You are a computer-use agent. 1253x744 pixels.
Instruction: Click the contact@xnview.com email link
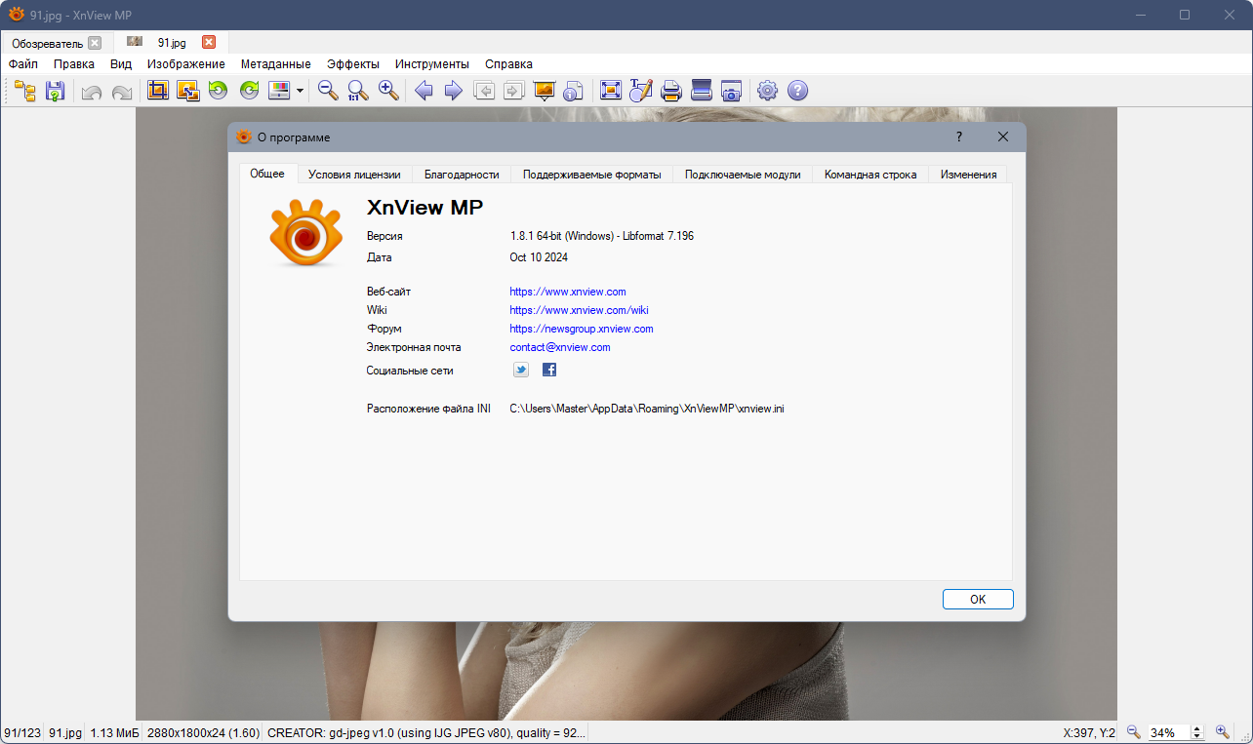pyautogui.click(x=560, y=347)
